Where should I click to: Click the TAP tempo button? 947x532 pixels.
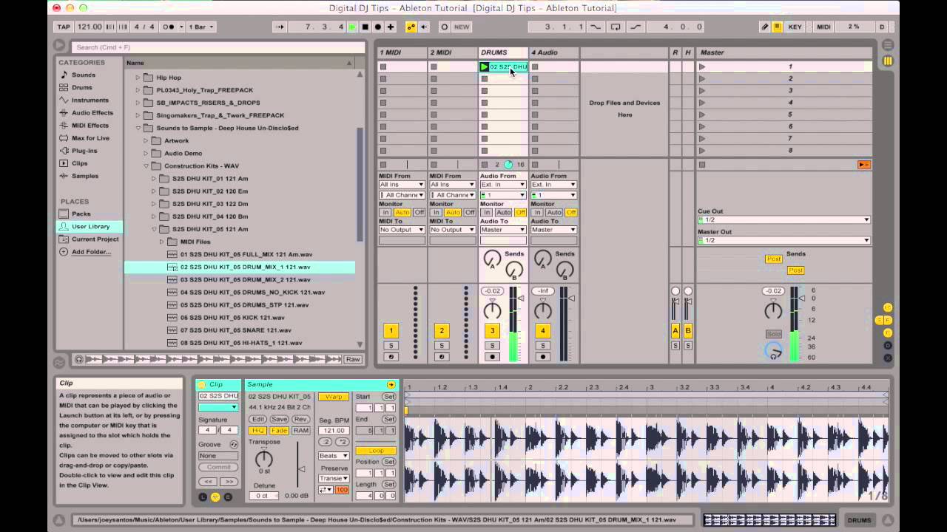pos(64,27)
